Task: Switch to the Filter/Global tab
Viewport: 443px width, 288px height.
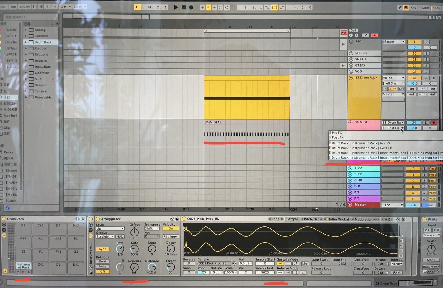Action: tap(338, 219)
